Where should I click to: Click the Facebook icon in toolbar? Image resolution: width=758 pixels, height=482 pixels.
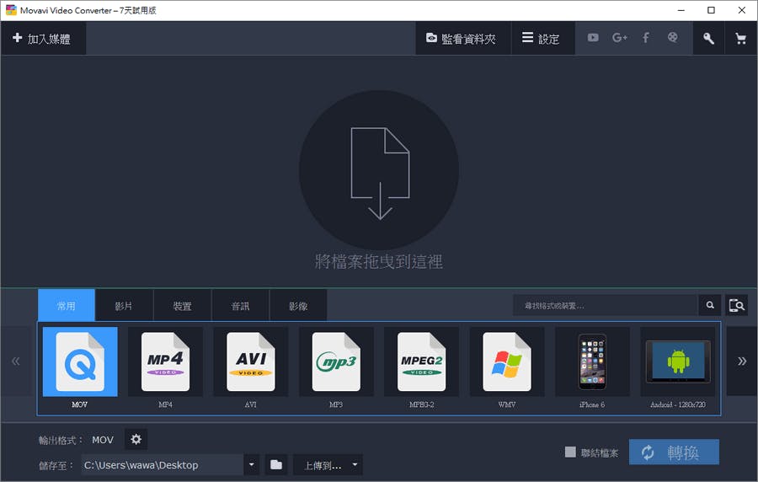click(x=646, y=38)
